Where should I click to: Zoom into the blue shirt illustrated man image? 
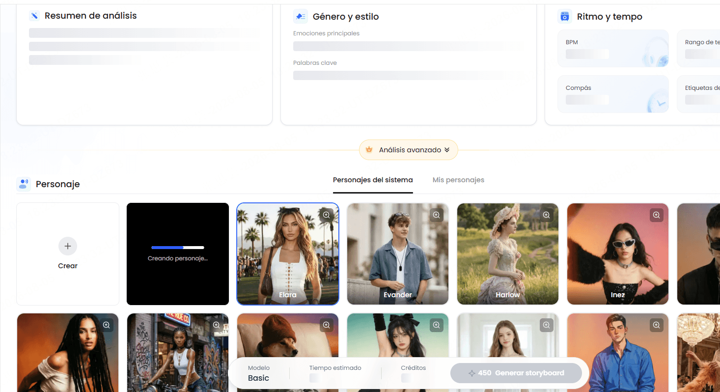[657, 325]
